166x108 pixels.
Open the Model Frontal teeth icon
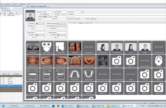click(x=33, y=74)
